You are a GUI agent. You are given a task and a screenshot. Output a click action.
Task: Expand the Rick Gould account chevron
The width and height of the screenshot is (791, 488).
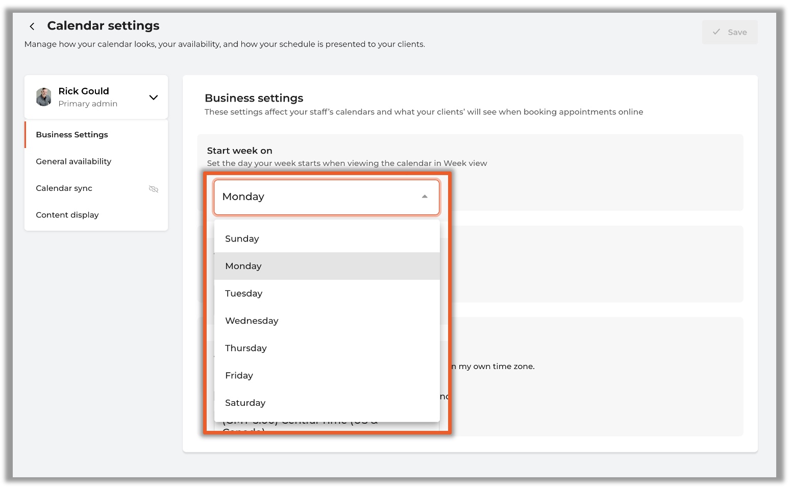153,97
